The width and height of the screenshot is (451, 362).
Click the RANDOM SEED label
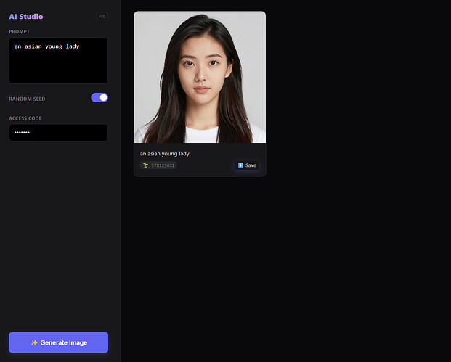coord(27,99)
